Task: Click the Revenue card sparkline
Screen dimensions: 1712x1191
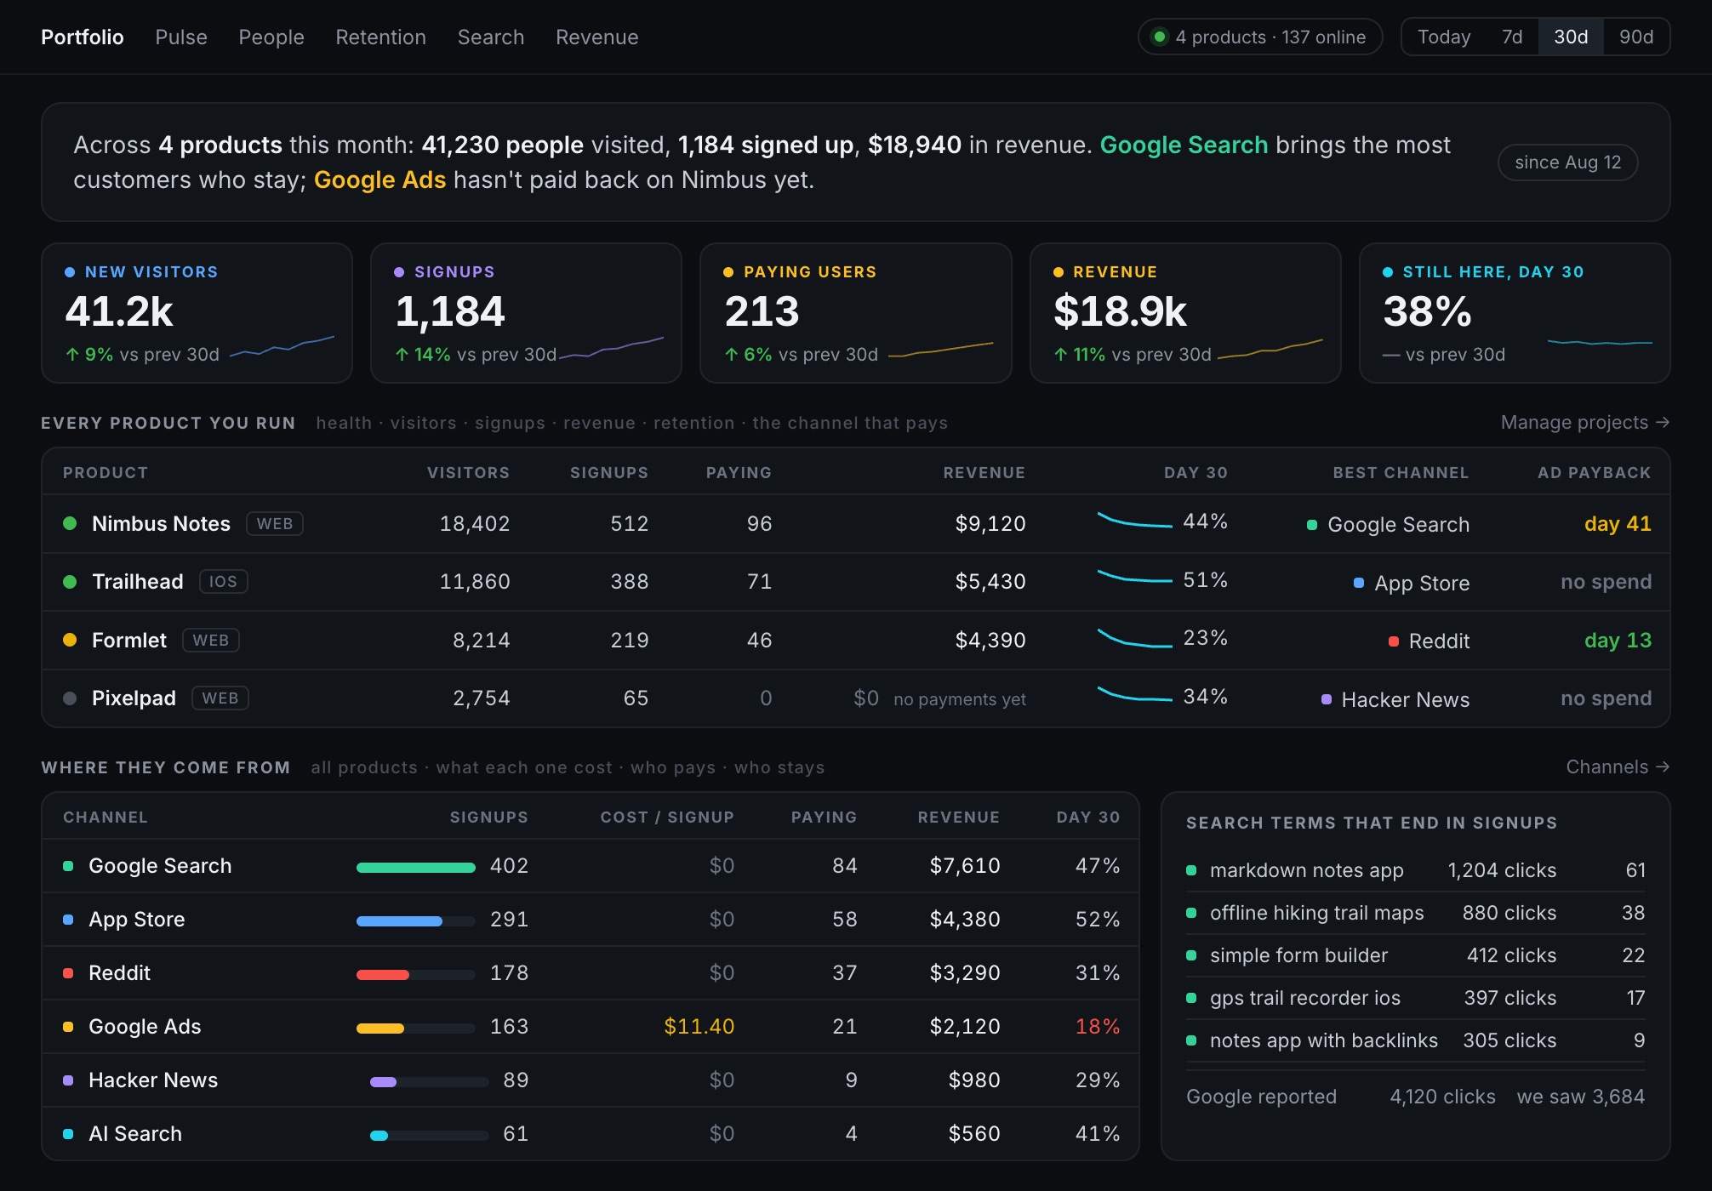Action: pos(1270,350)
